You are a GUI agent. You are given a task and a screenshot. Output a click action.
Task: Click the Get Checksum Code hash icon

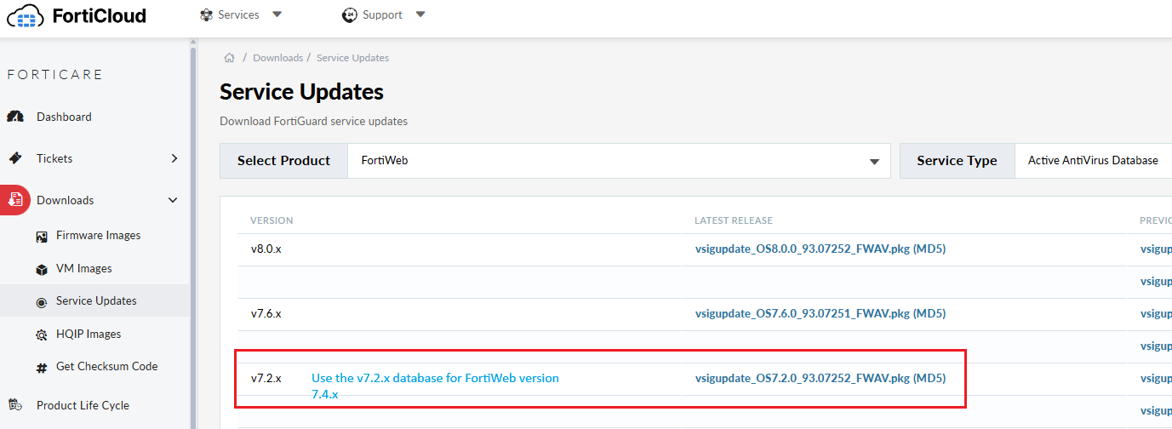(41, 367)
